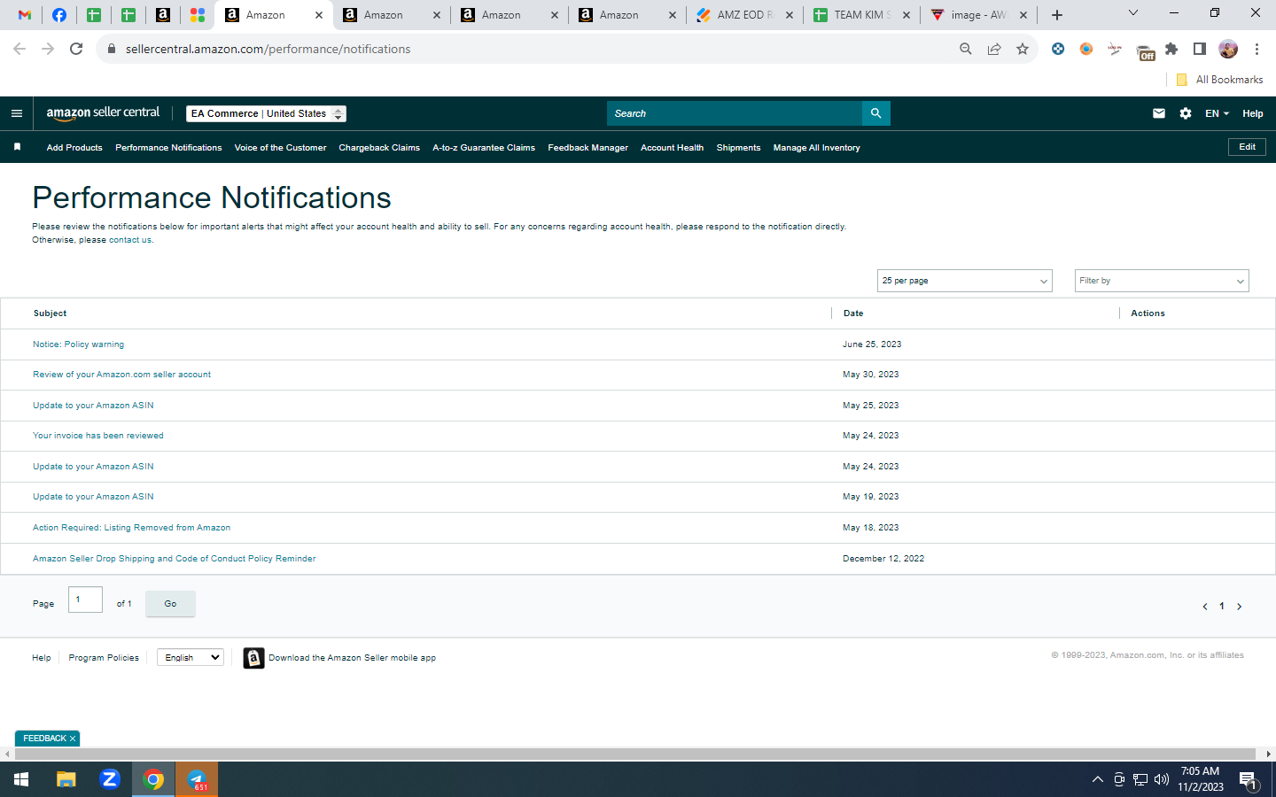Open Telegram from the taskbar
This screenshot has width=1276, height=797.
coord(197,779)
